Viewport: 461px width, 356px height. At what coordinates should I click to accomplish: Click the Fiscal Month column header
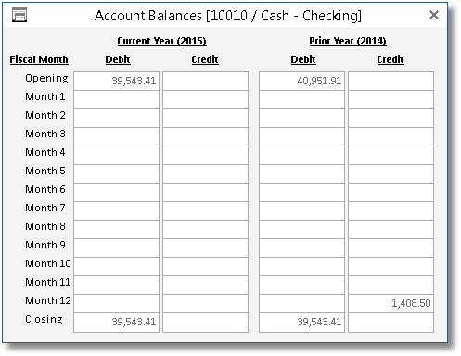point(39,59)
